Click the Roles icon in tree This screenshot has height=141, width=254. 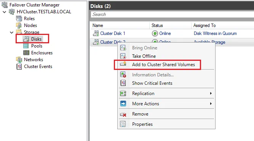click(x=19, y=19)
